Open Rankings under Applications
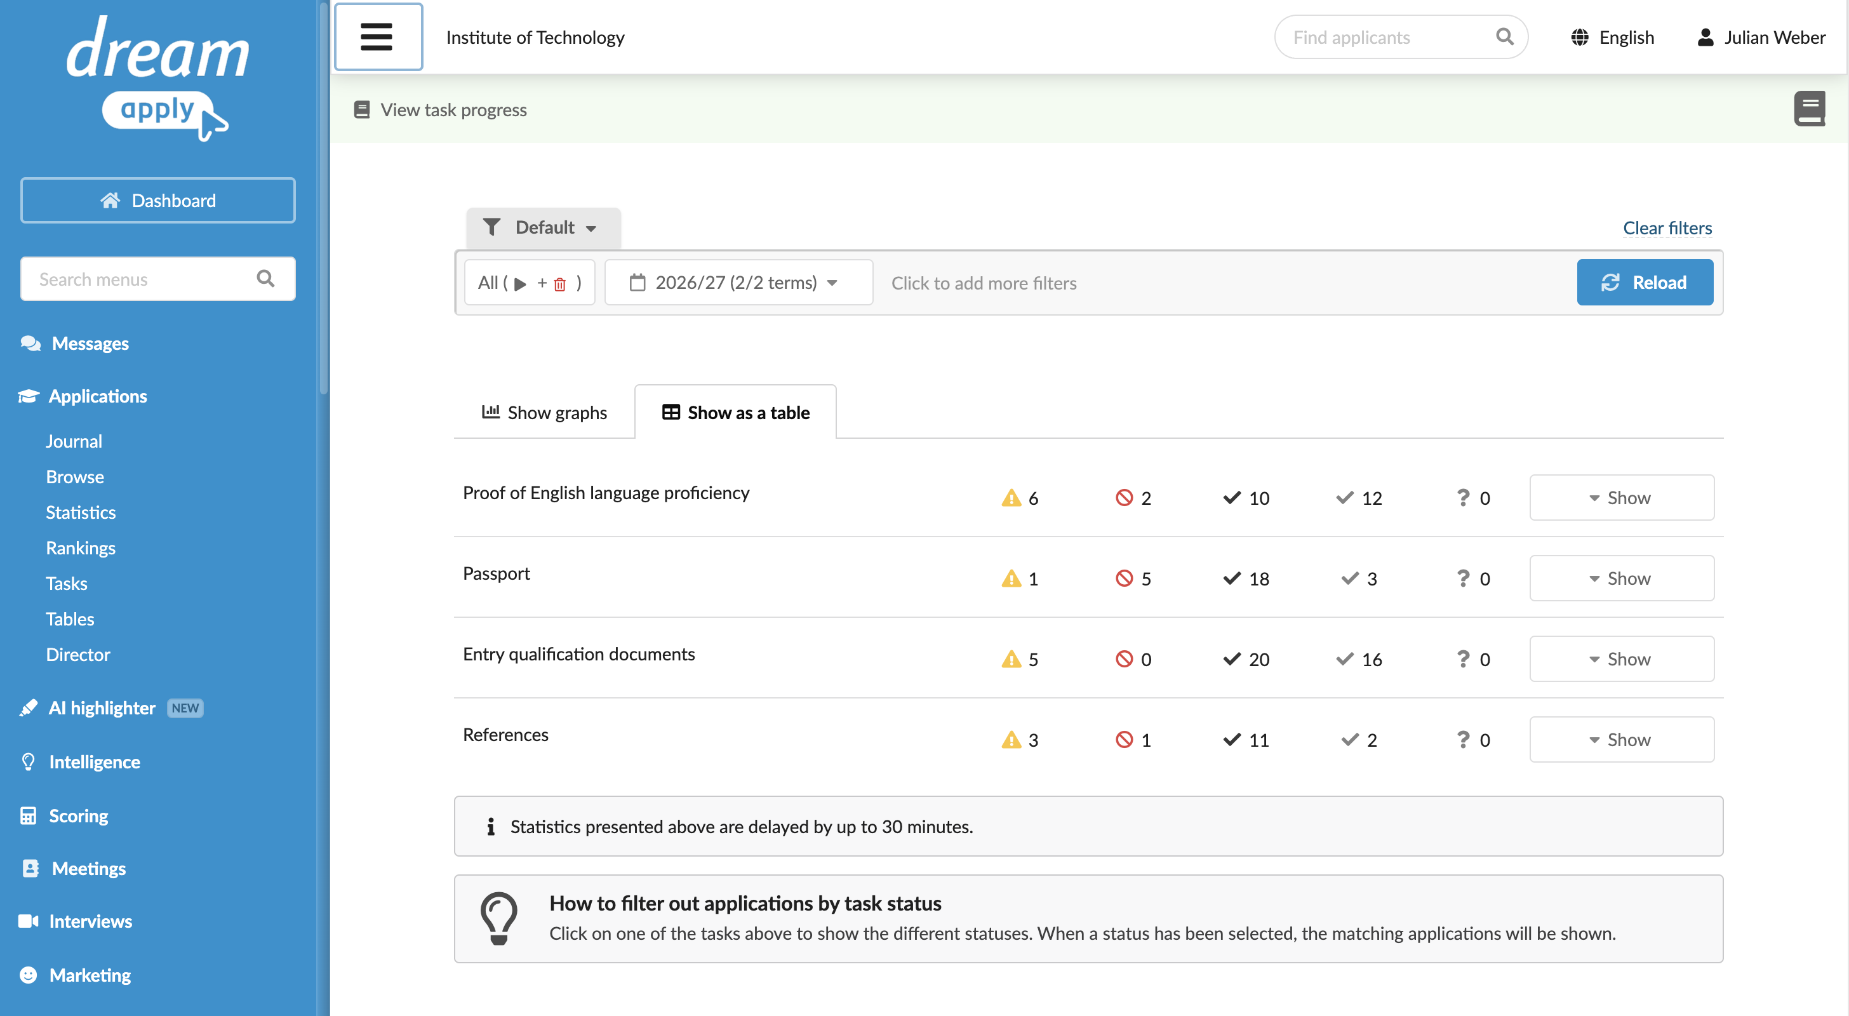 coord(81,548)
